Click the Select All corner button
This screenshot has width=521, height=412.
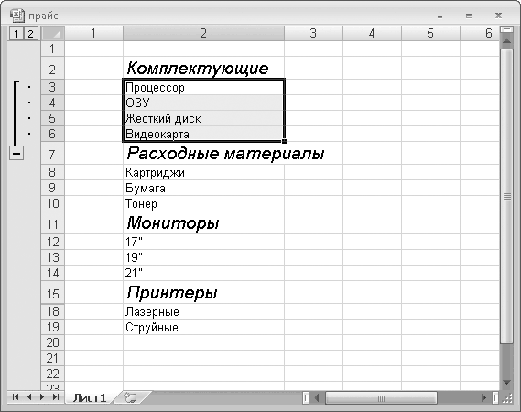[x=53, y=33]
